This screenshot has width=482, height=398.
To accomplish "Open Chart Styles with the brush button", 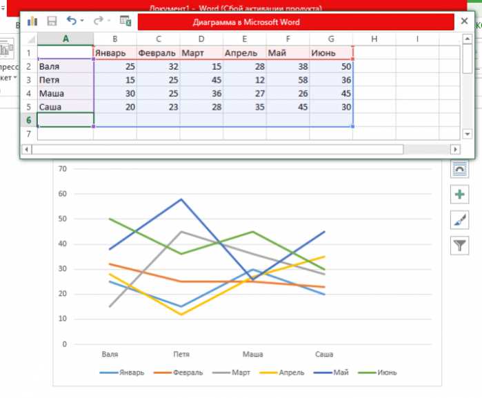I will coord(459,220).
